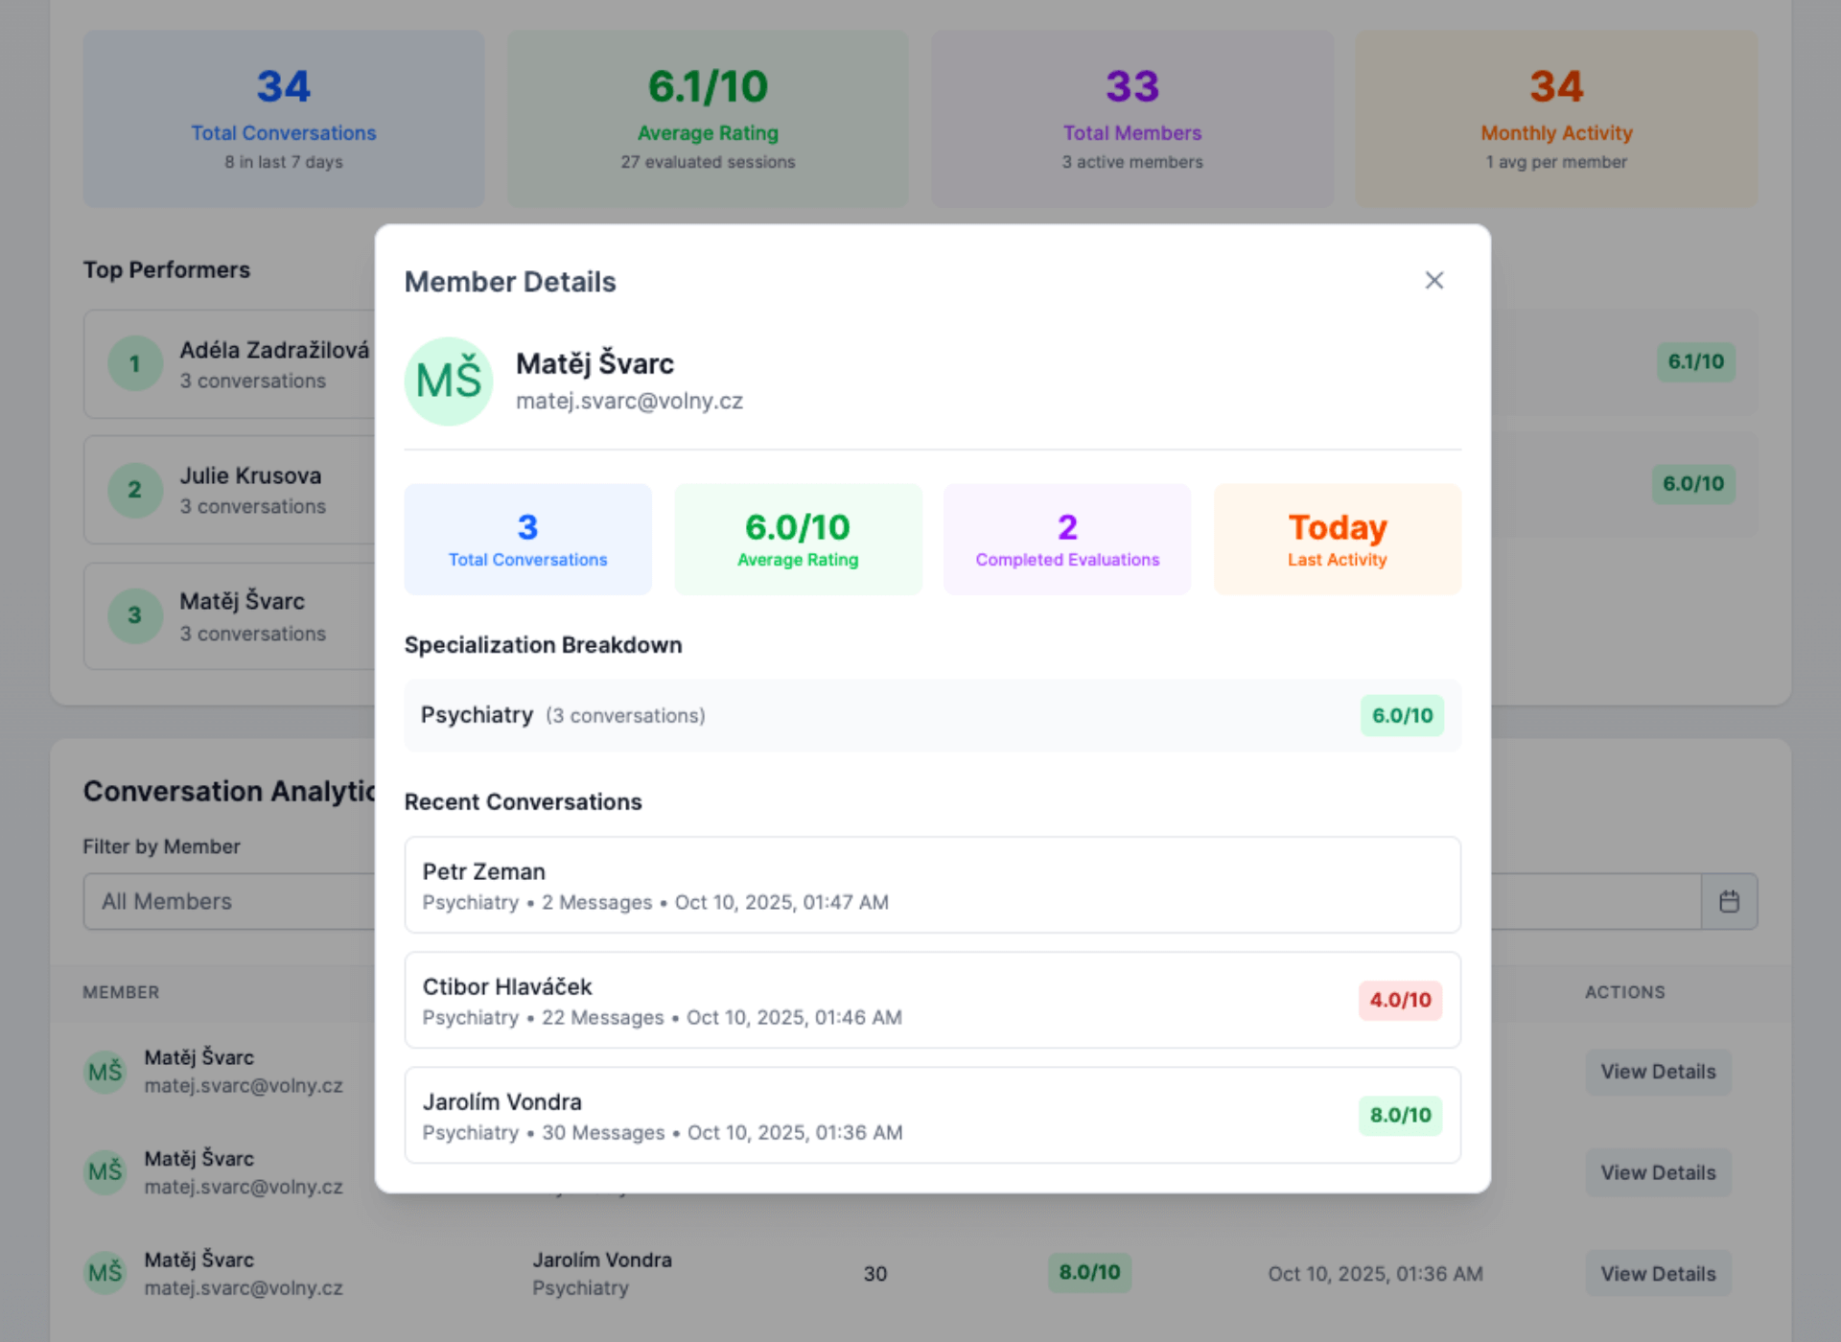Click the 4.0/10 rating badge

point(1399,1000)
